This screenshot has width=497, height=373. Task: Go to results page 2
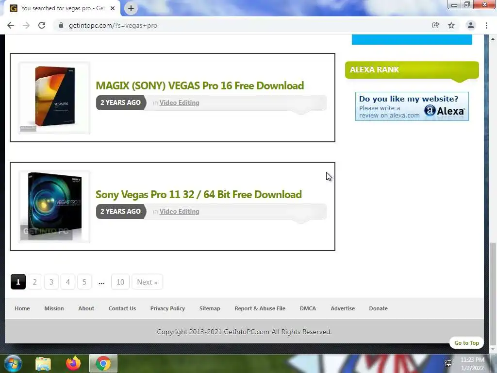pyautogui.click(x=35, y=282)
